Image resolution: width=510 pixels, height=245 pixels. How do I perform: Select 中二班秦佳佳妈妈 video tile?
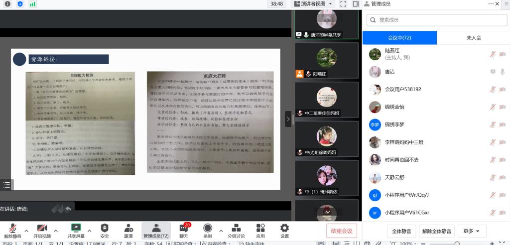(327, 100)
